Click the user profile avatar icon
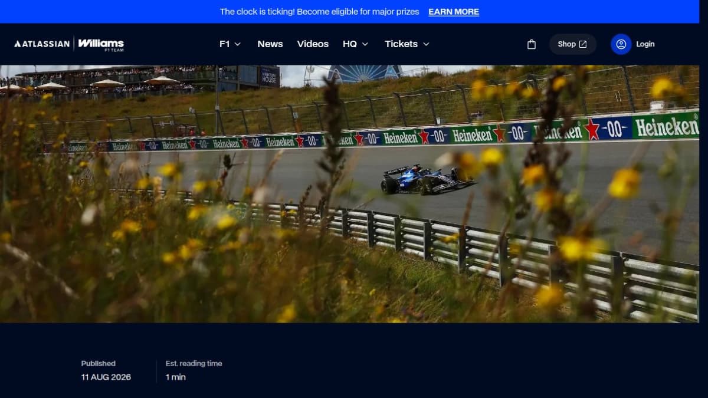708x398 pixels. point(621,44)
